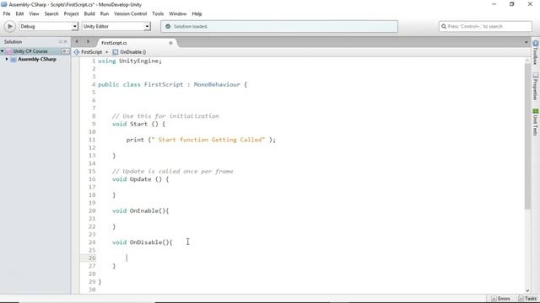Click the Solution loaded status bar

click(x=279, y=26)
